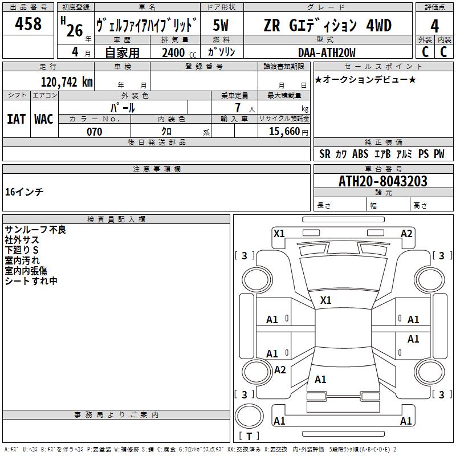Select the overall evaluation score 4

click(x=434, y=25)
